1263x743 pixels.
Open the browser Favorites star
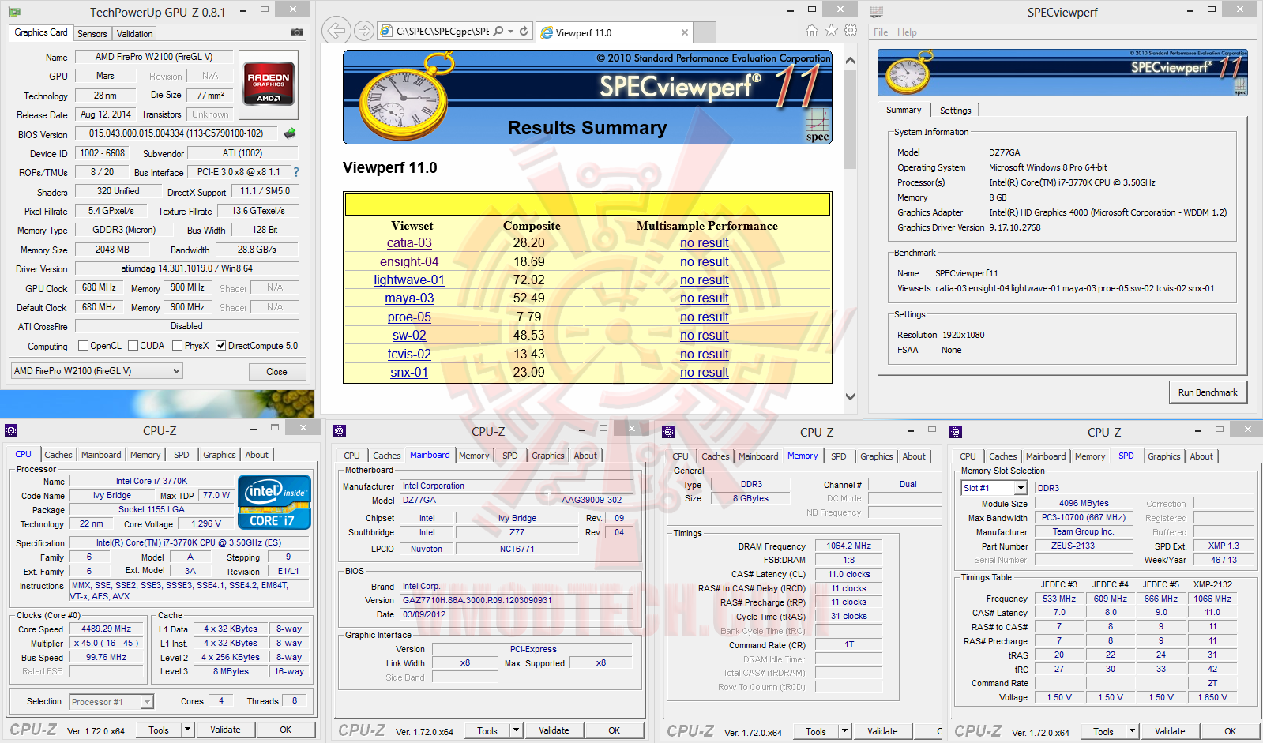point(831,31)
